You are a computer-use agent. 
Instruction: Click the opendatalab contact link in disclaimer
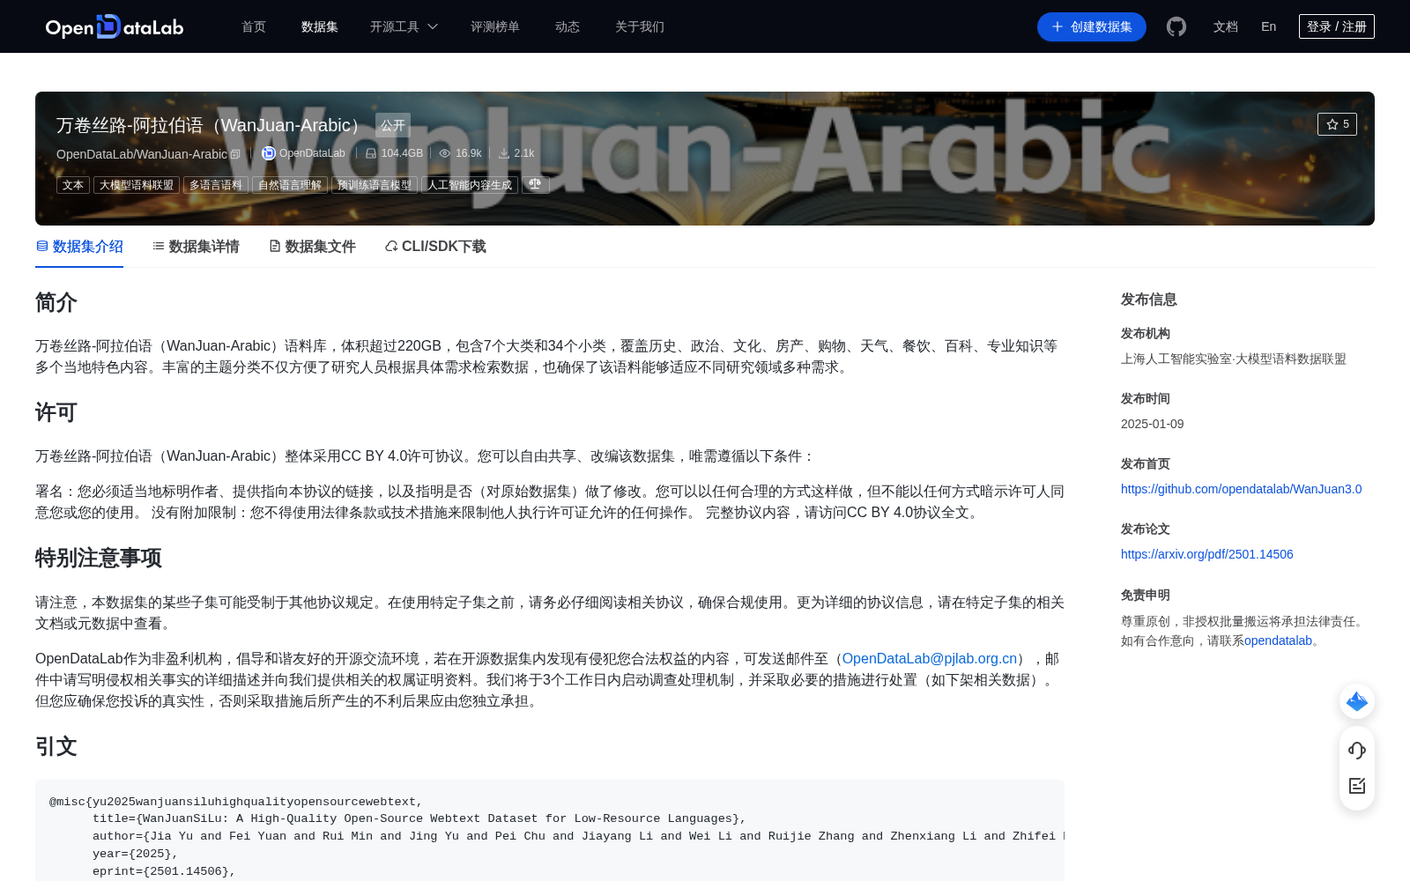(x=1278, y=640)
